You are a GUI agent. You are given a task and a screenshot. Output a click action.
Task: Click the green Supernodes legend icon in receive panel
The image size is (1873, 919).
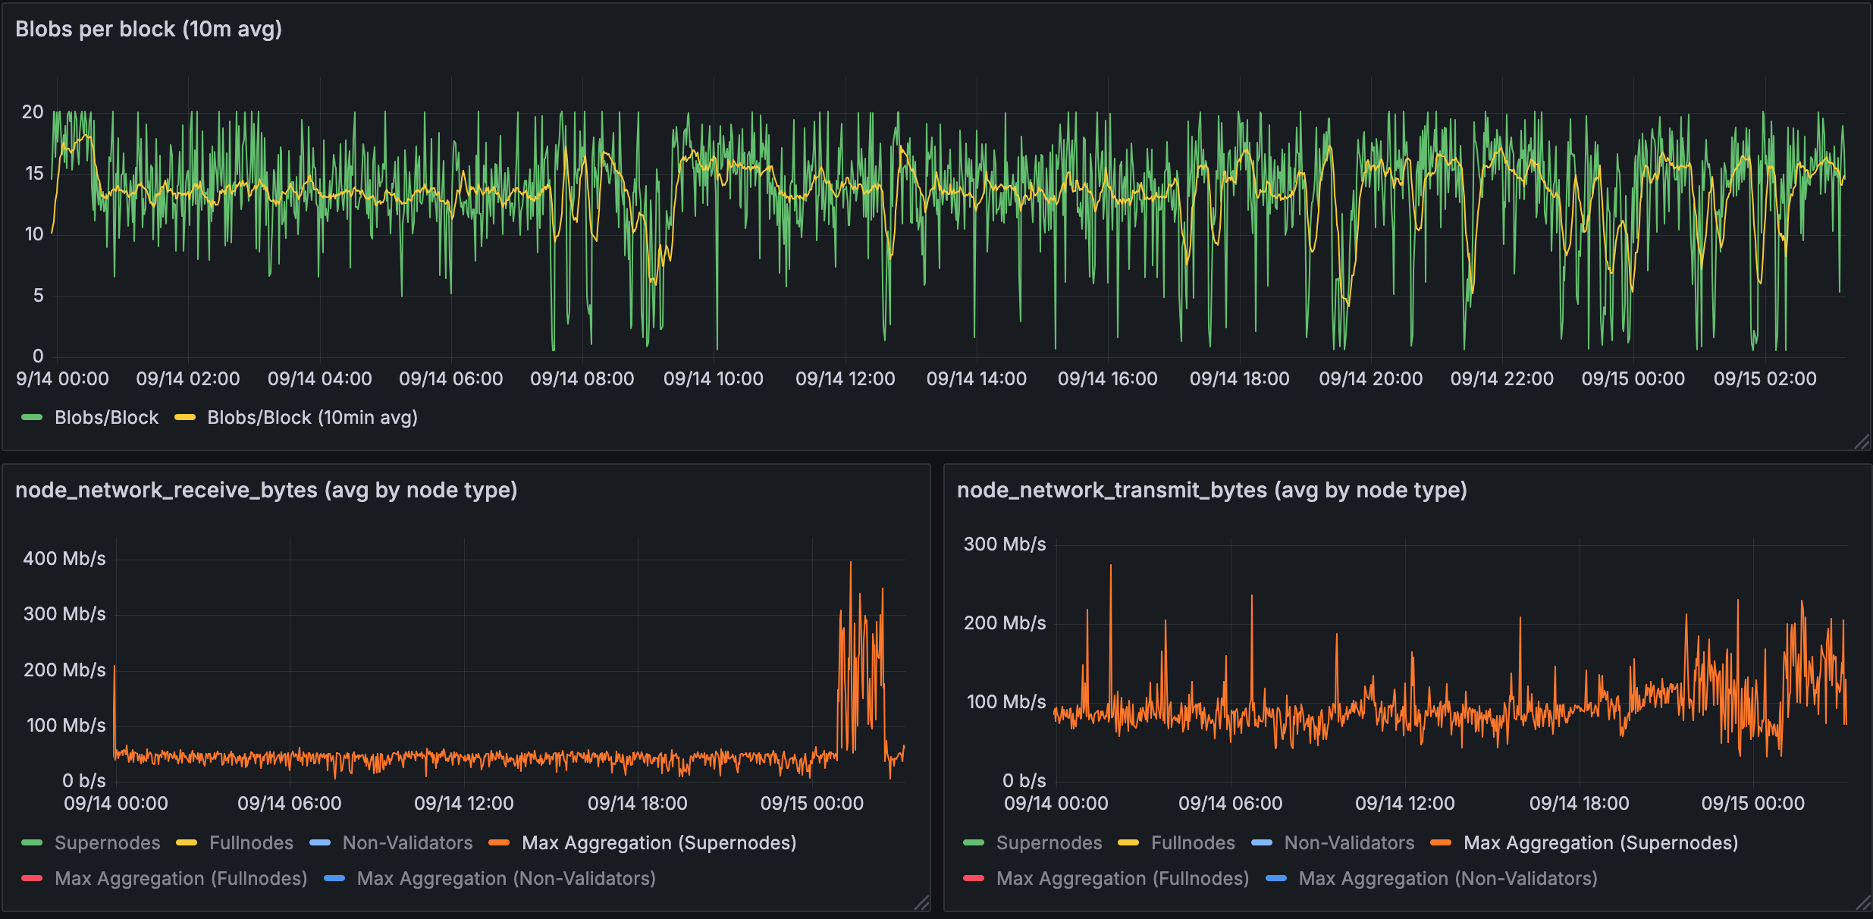(31, 842)
